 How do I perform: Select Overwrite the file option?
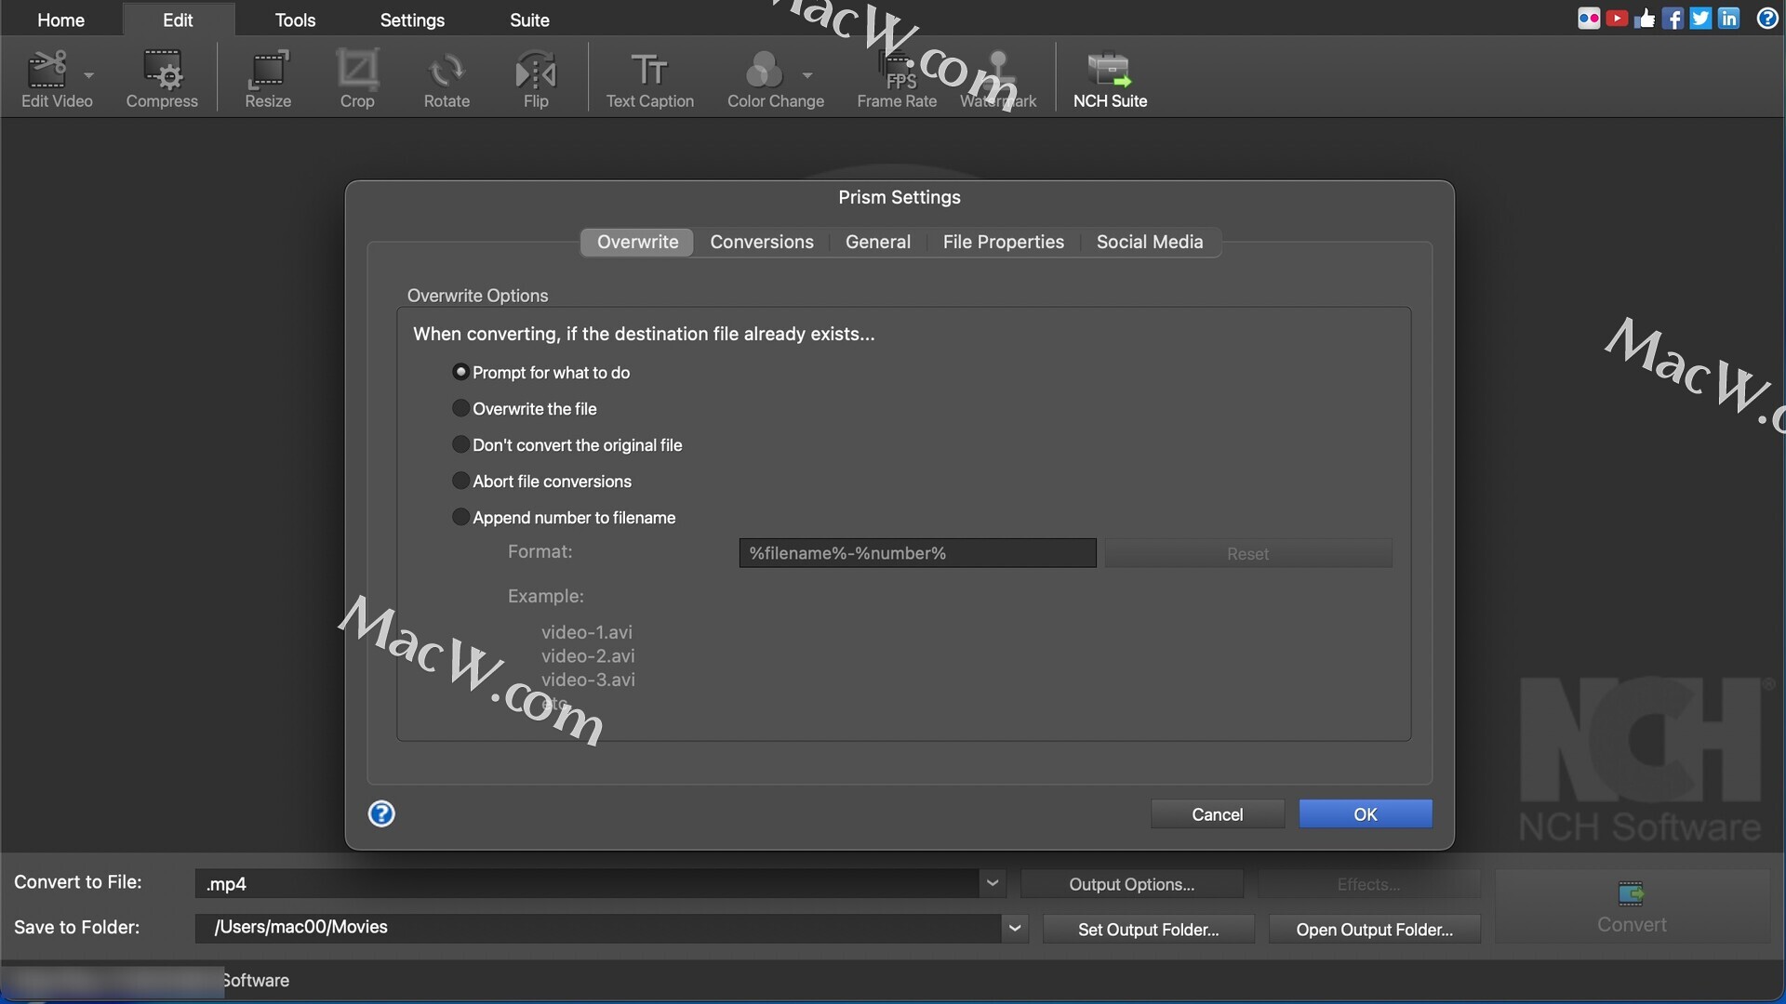(460, 409)
